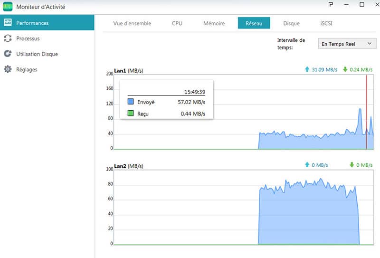Click the Lan2 (MB/s) chart title
Viewport: 380px width, 258px height.
[128, 166]
